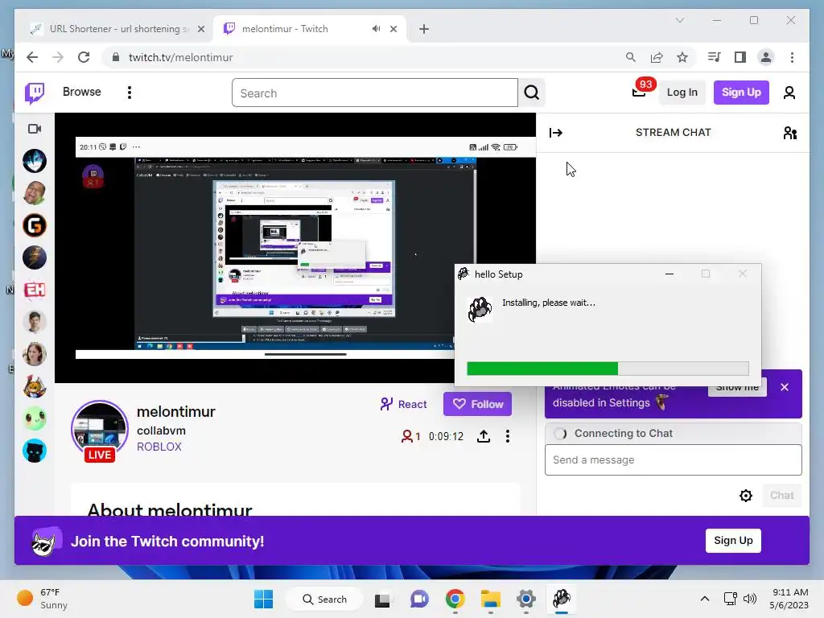Open the black cat channel avatar
Image resolution: width=824 pixels, height=618 pixels.
(x=35, y=451)
